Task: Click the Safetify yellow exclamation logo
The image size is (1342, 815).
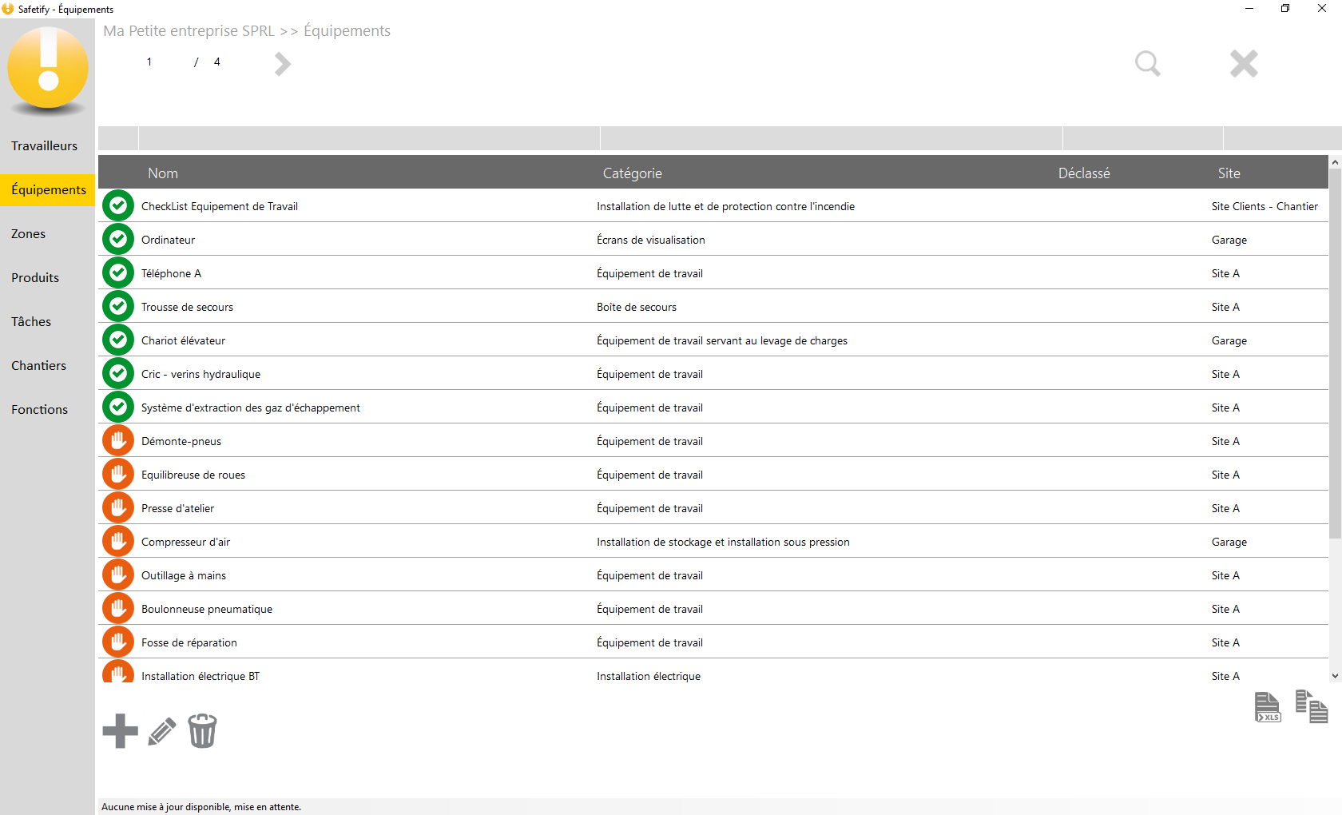Action: pyautogui.click(x=48, y=70)
